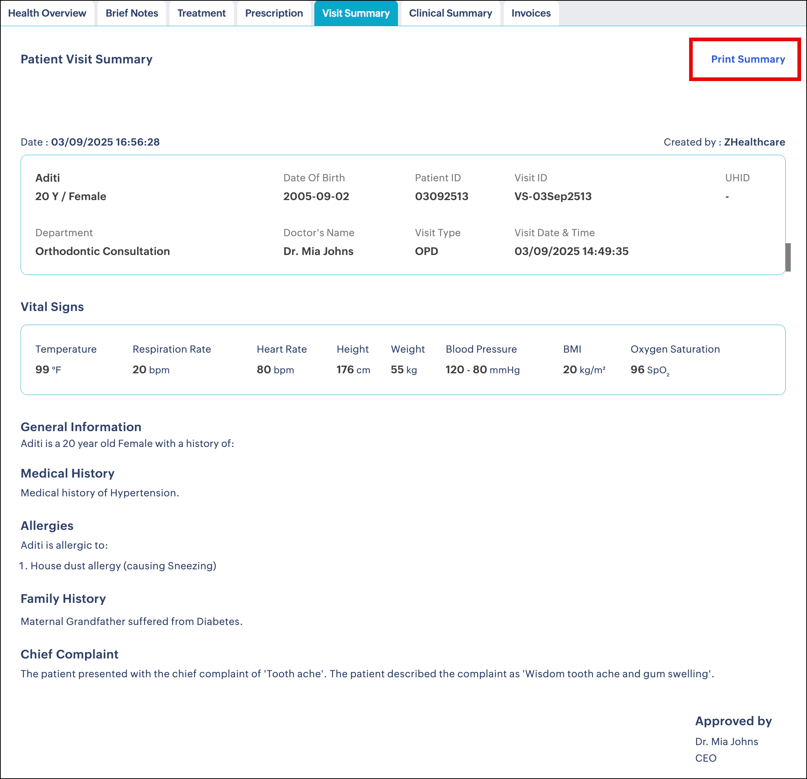This screenshot has height=779, width=807.
Task: Click the Approved by signature name
Action: (x=726, y=741)
